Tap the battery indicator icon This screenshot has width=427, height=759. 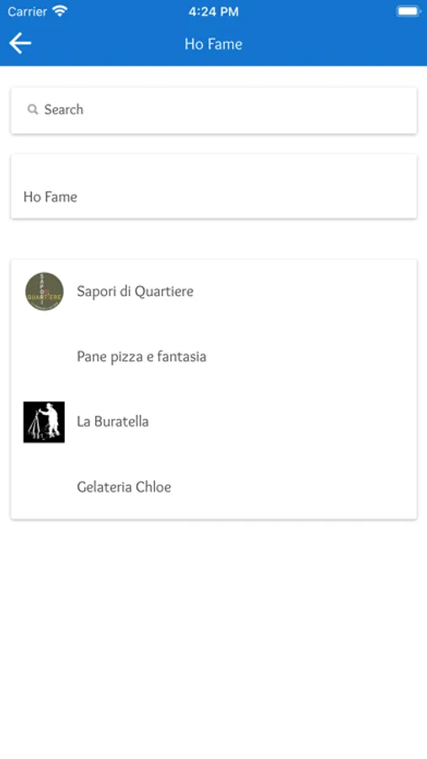tap(408, 11)
